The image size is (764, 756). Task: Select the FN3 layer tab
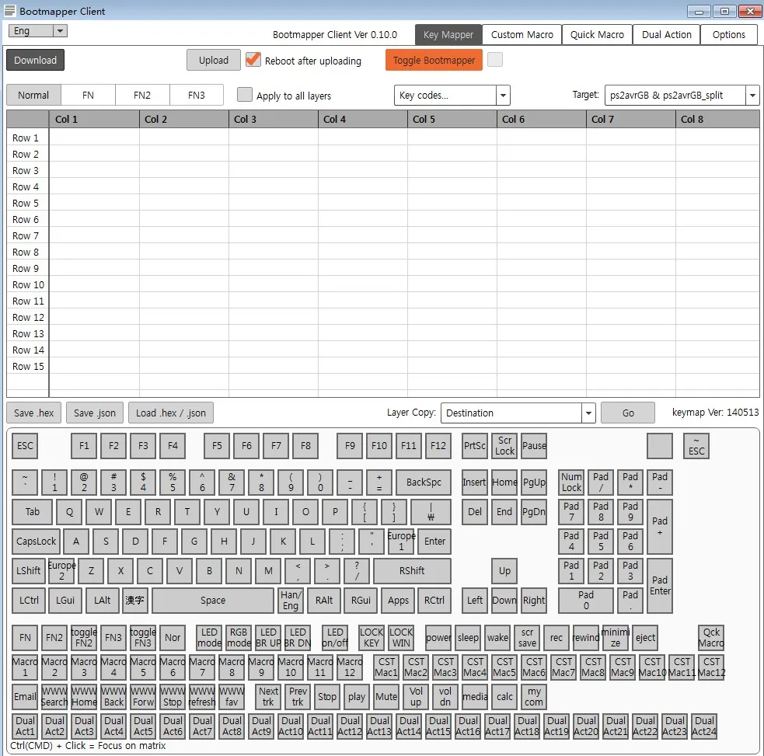pyautogui.click(x=197, y=95)
